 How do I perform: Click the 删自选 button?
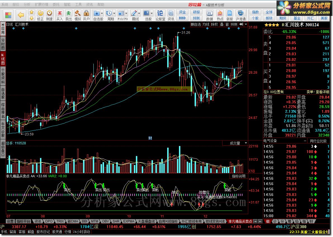(196, 24)
